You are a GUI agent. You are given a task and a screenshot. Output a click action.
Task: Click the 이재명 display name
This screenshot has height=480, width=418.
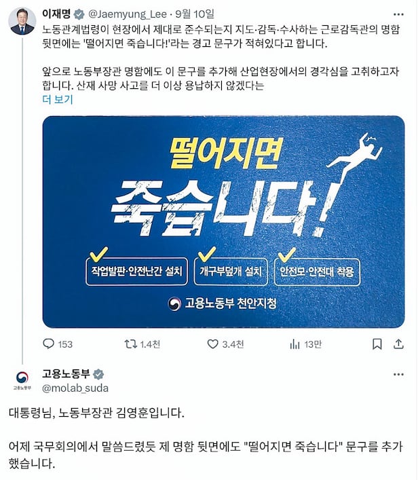pyautogui.click(x=56, y=14)
